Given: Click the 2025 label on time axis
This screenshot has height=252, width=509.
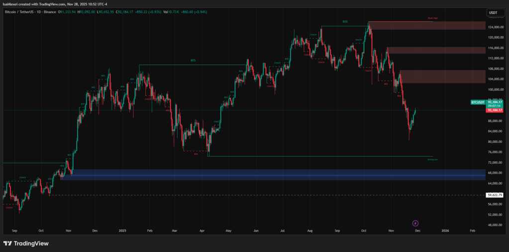Looking at the screenshot, I should pos(122,231).
